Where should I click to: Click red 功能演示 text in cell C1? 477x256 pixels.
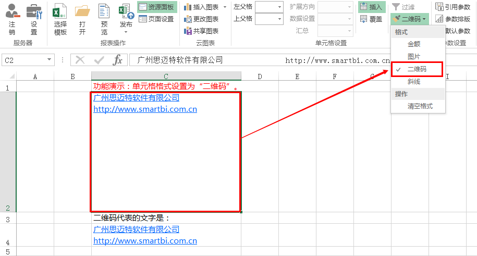(166, 86)
